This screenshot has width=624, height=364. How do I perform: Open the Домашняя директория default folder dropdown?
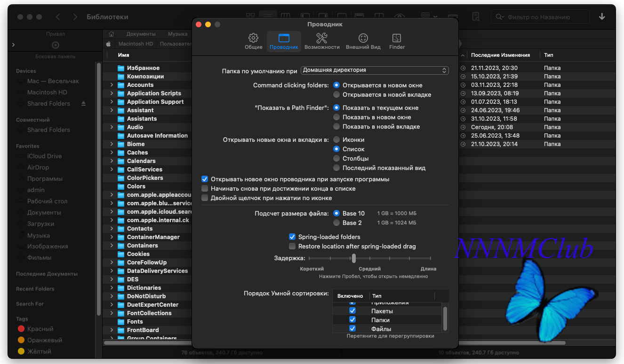375,70
